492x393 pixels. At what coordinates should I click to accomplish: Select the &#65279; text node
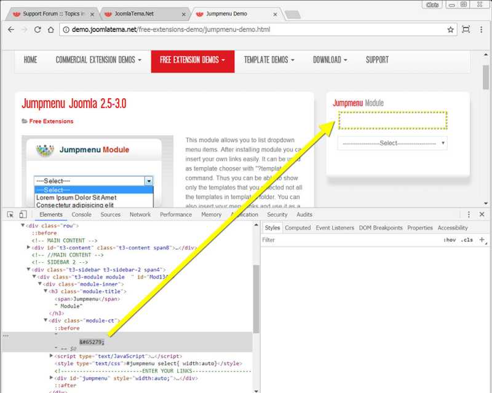(92, 341)
